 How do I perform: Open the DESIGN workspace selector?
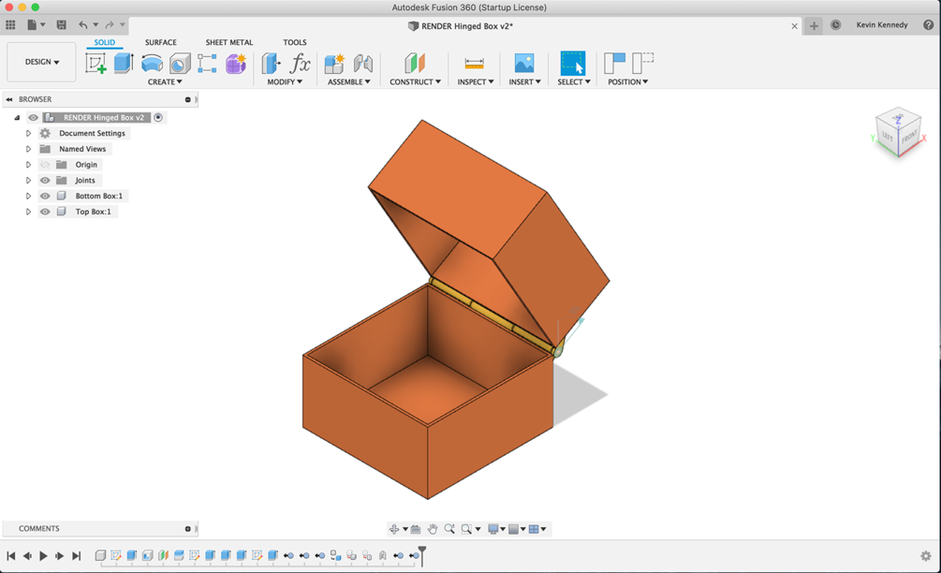41,61
